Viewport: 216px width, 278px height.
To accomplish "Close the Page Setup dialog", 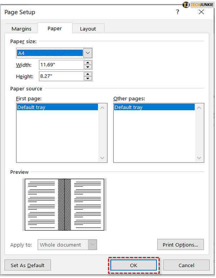I will pyautogui.click(x=201, y=12).
